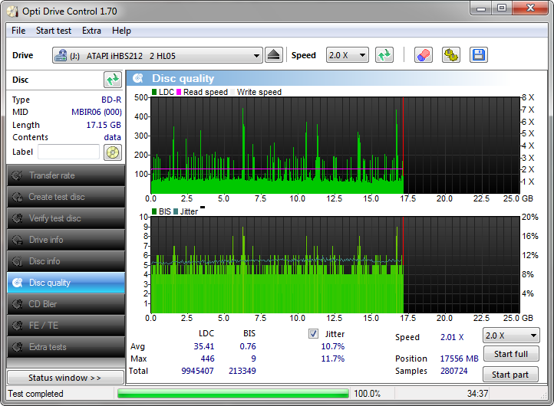Show the Disc info panel
The image size is (554, 406).
[x=66, y=261]
